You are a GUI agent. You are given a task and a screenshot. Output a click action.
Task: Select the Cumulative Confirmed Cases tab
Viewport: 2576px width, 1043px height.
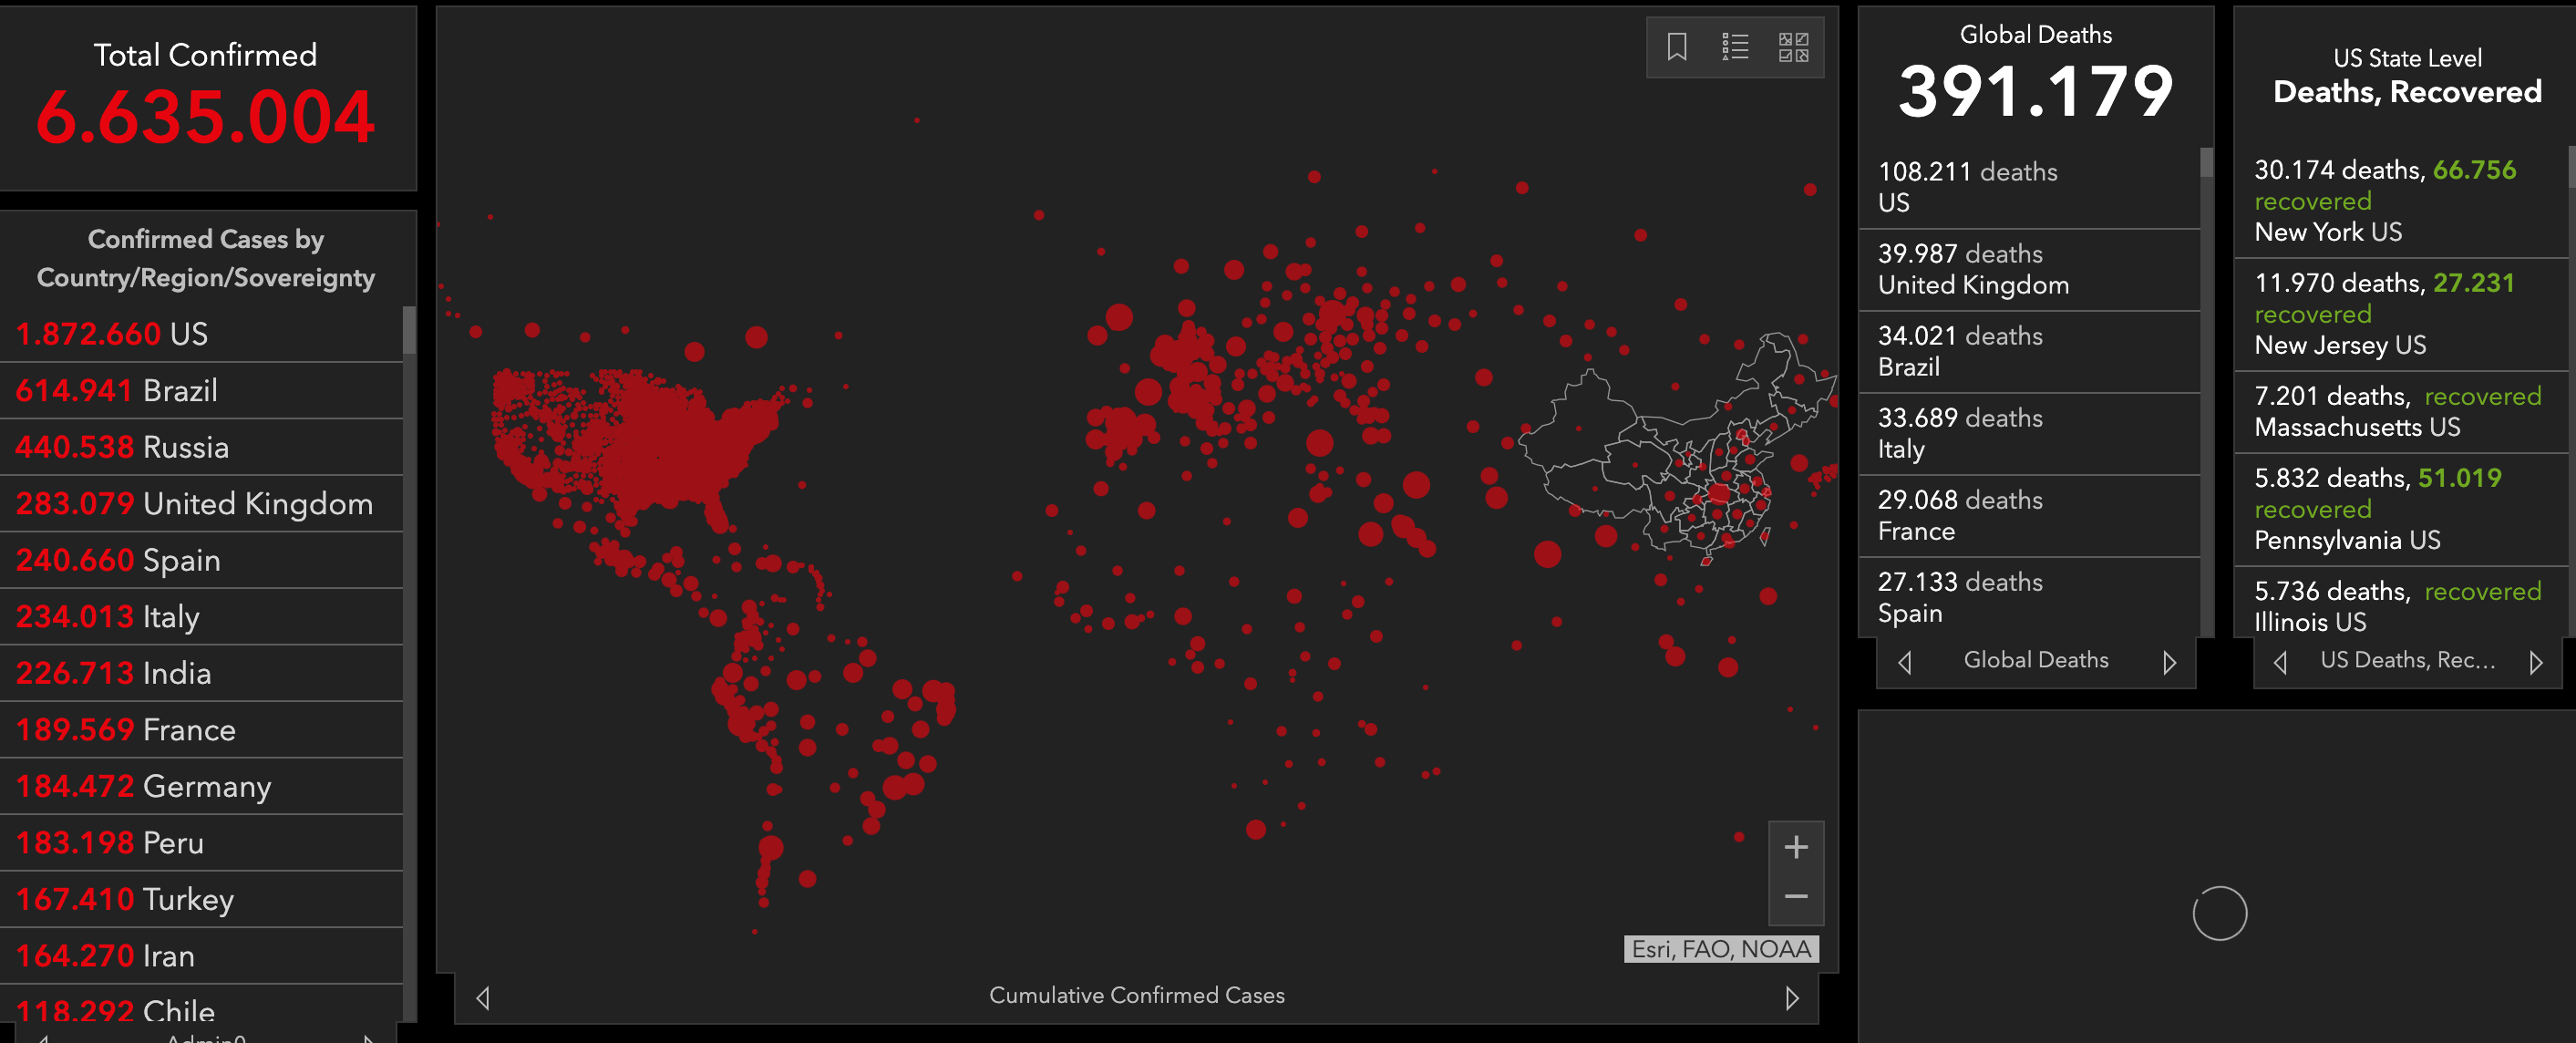tap(1136, 995)
